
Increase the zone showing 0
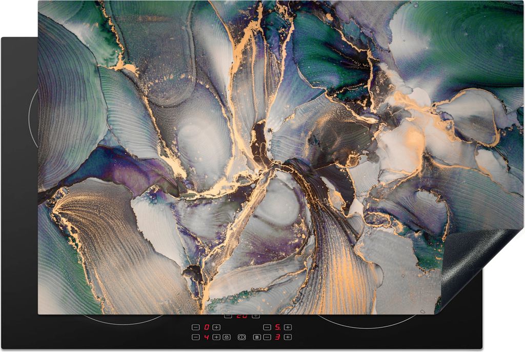(216, 327)
